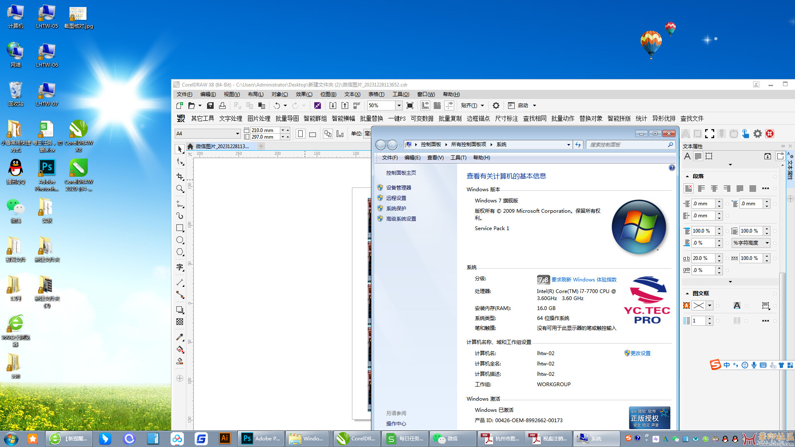This screenshot has height=447, width=795.
Task: Switch page to Portrait orientation
Action: [301, 134]
